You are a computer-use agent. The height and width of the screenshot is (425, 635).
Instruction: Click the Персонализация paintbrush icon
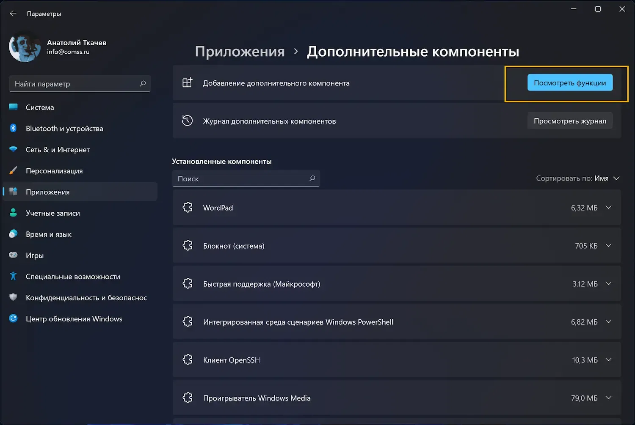coord(14,170)
